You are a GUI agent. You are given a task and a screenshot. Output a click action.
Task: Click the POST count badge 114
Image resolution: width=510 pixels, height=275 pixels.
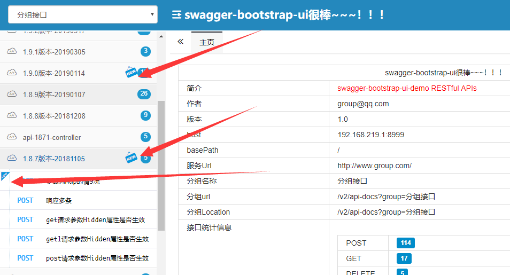(x=405, y=243)
